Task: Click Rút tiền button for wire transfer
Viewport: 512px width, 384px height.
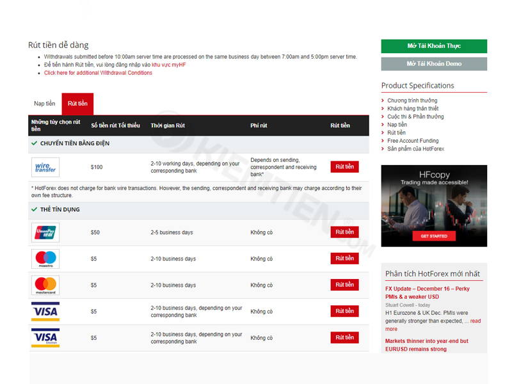Action: (x=344, y=167)
